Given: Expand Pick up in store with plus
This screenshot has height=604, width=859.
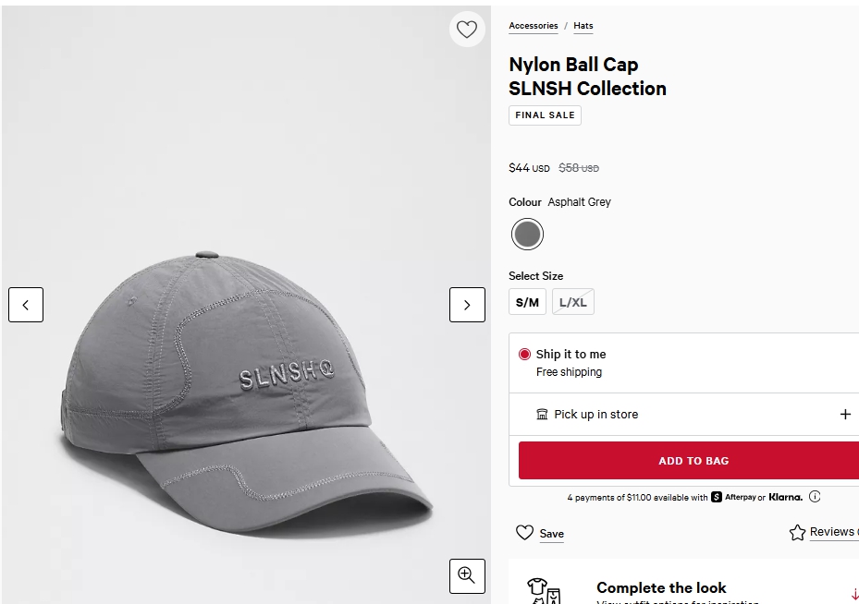Looking at the screenshot, I should click(845, 414).
